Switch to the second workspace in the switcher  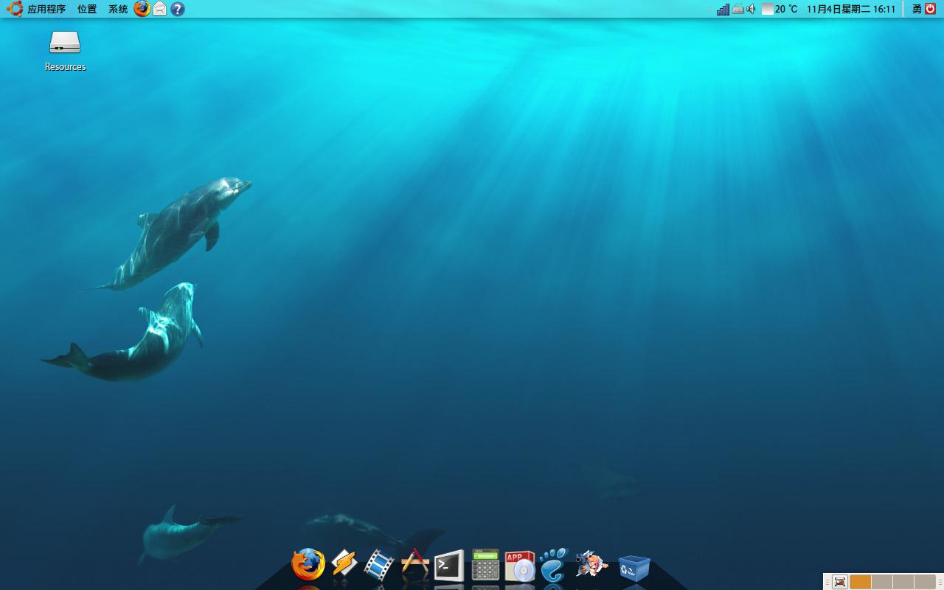[x=882, y=582]
